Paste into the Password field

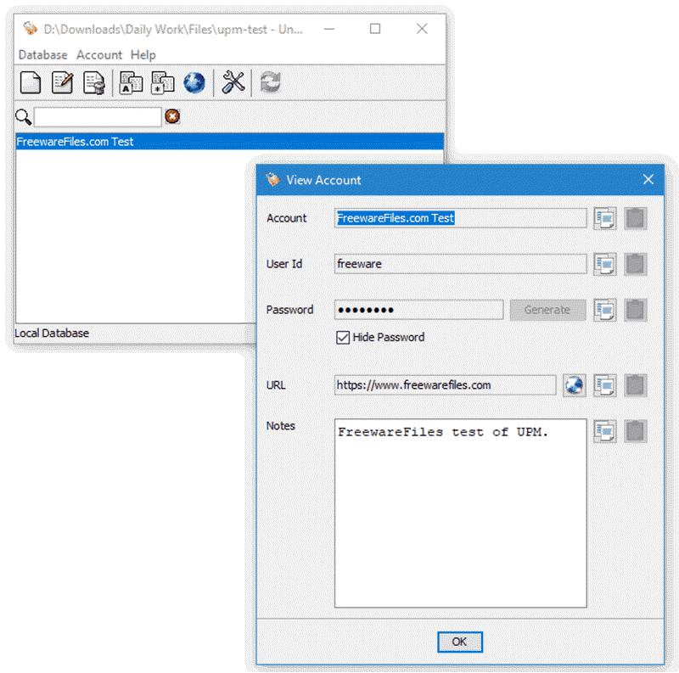point(636,310)
